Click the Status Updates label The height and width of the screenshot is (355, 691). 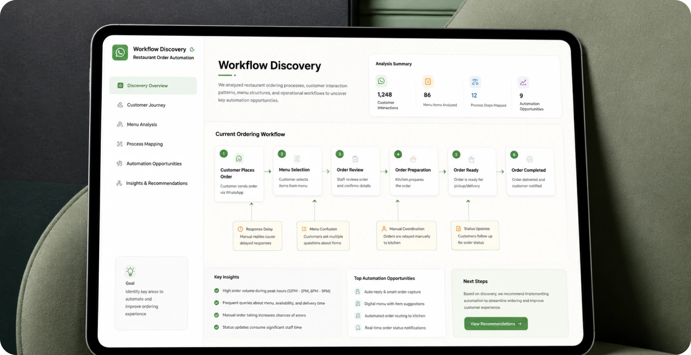[477, 229]
